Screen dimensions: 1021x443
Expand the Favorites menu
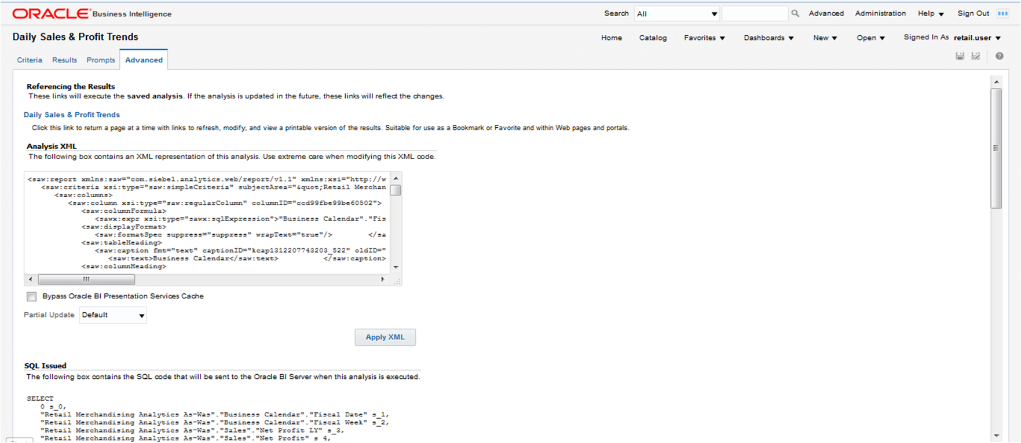pyautogui.click(x=704, y=38)
